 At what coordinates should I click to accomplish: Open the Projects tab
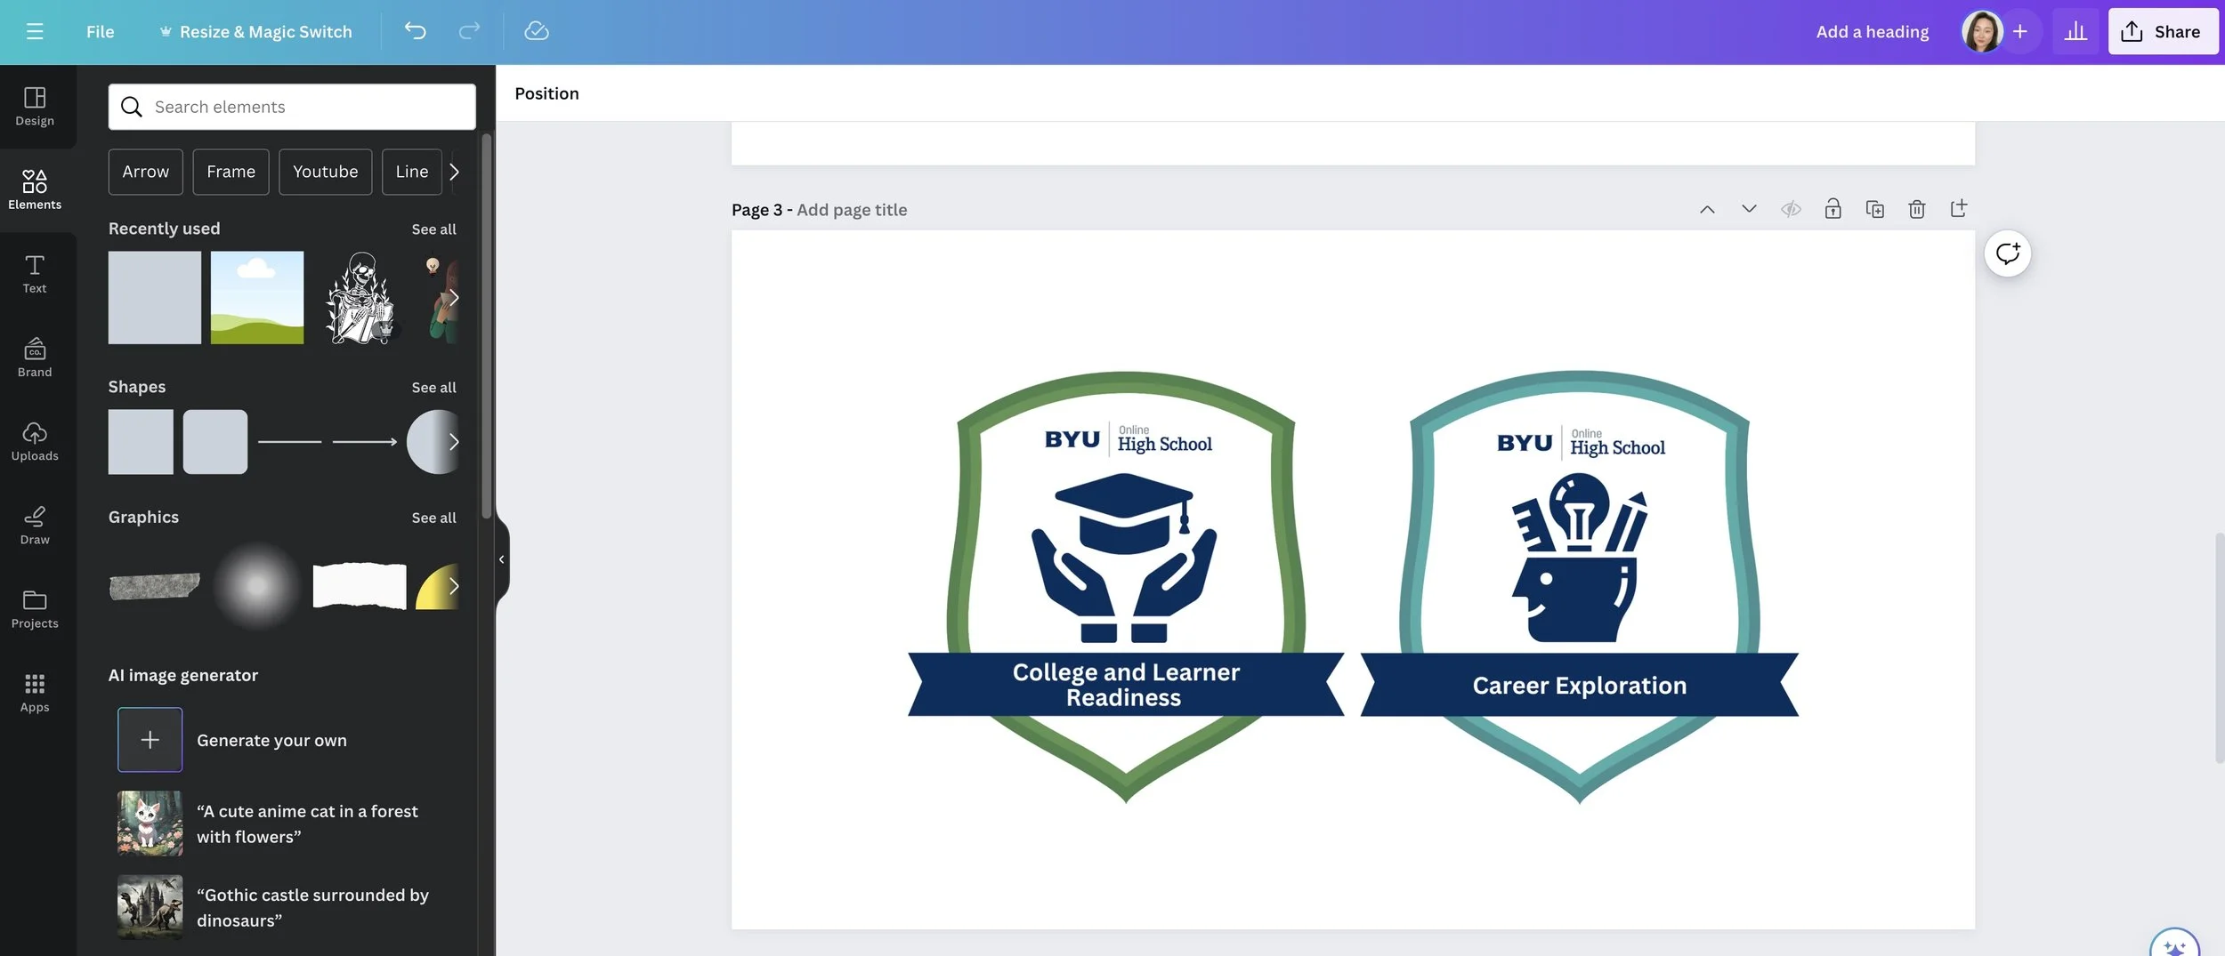[x=35, y=609]
